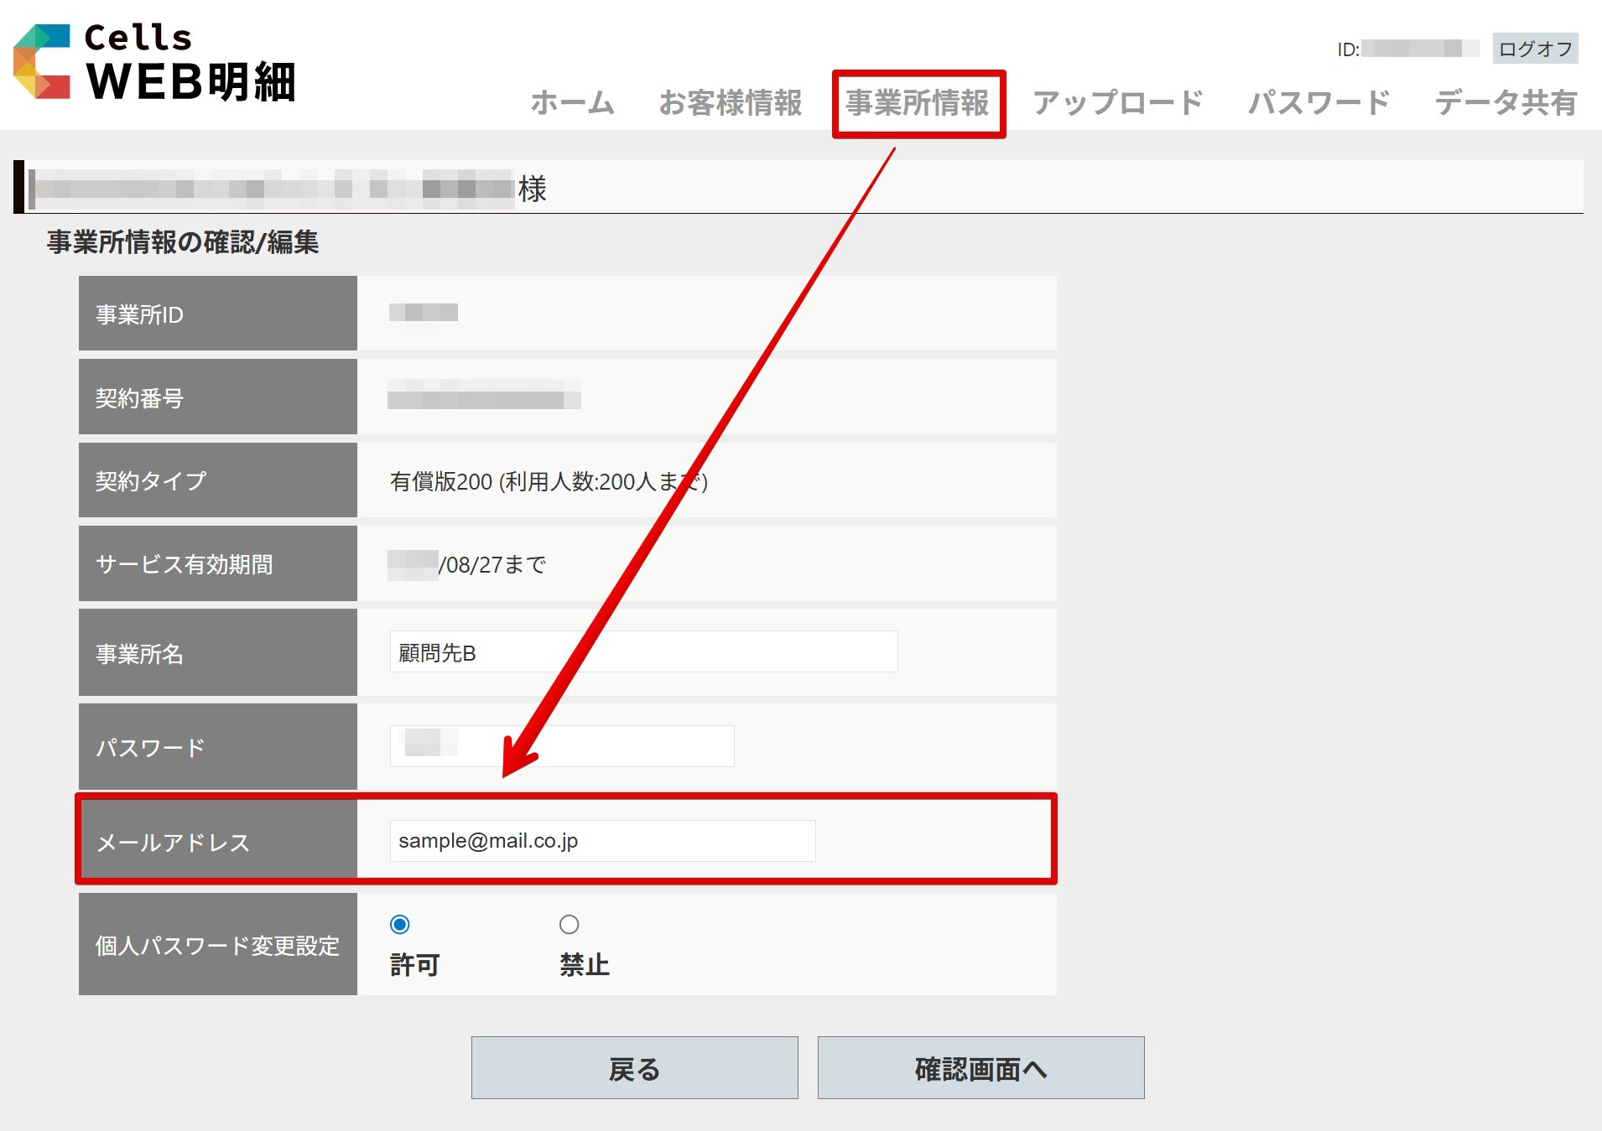Open the お客様情報 menu item
The height and width of the screenshot is (1131, 1602).
pyautogui.click(x=730, y=103)
